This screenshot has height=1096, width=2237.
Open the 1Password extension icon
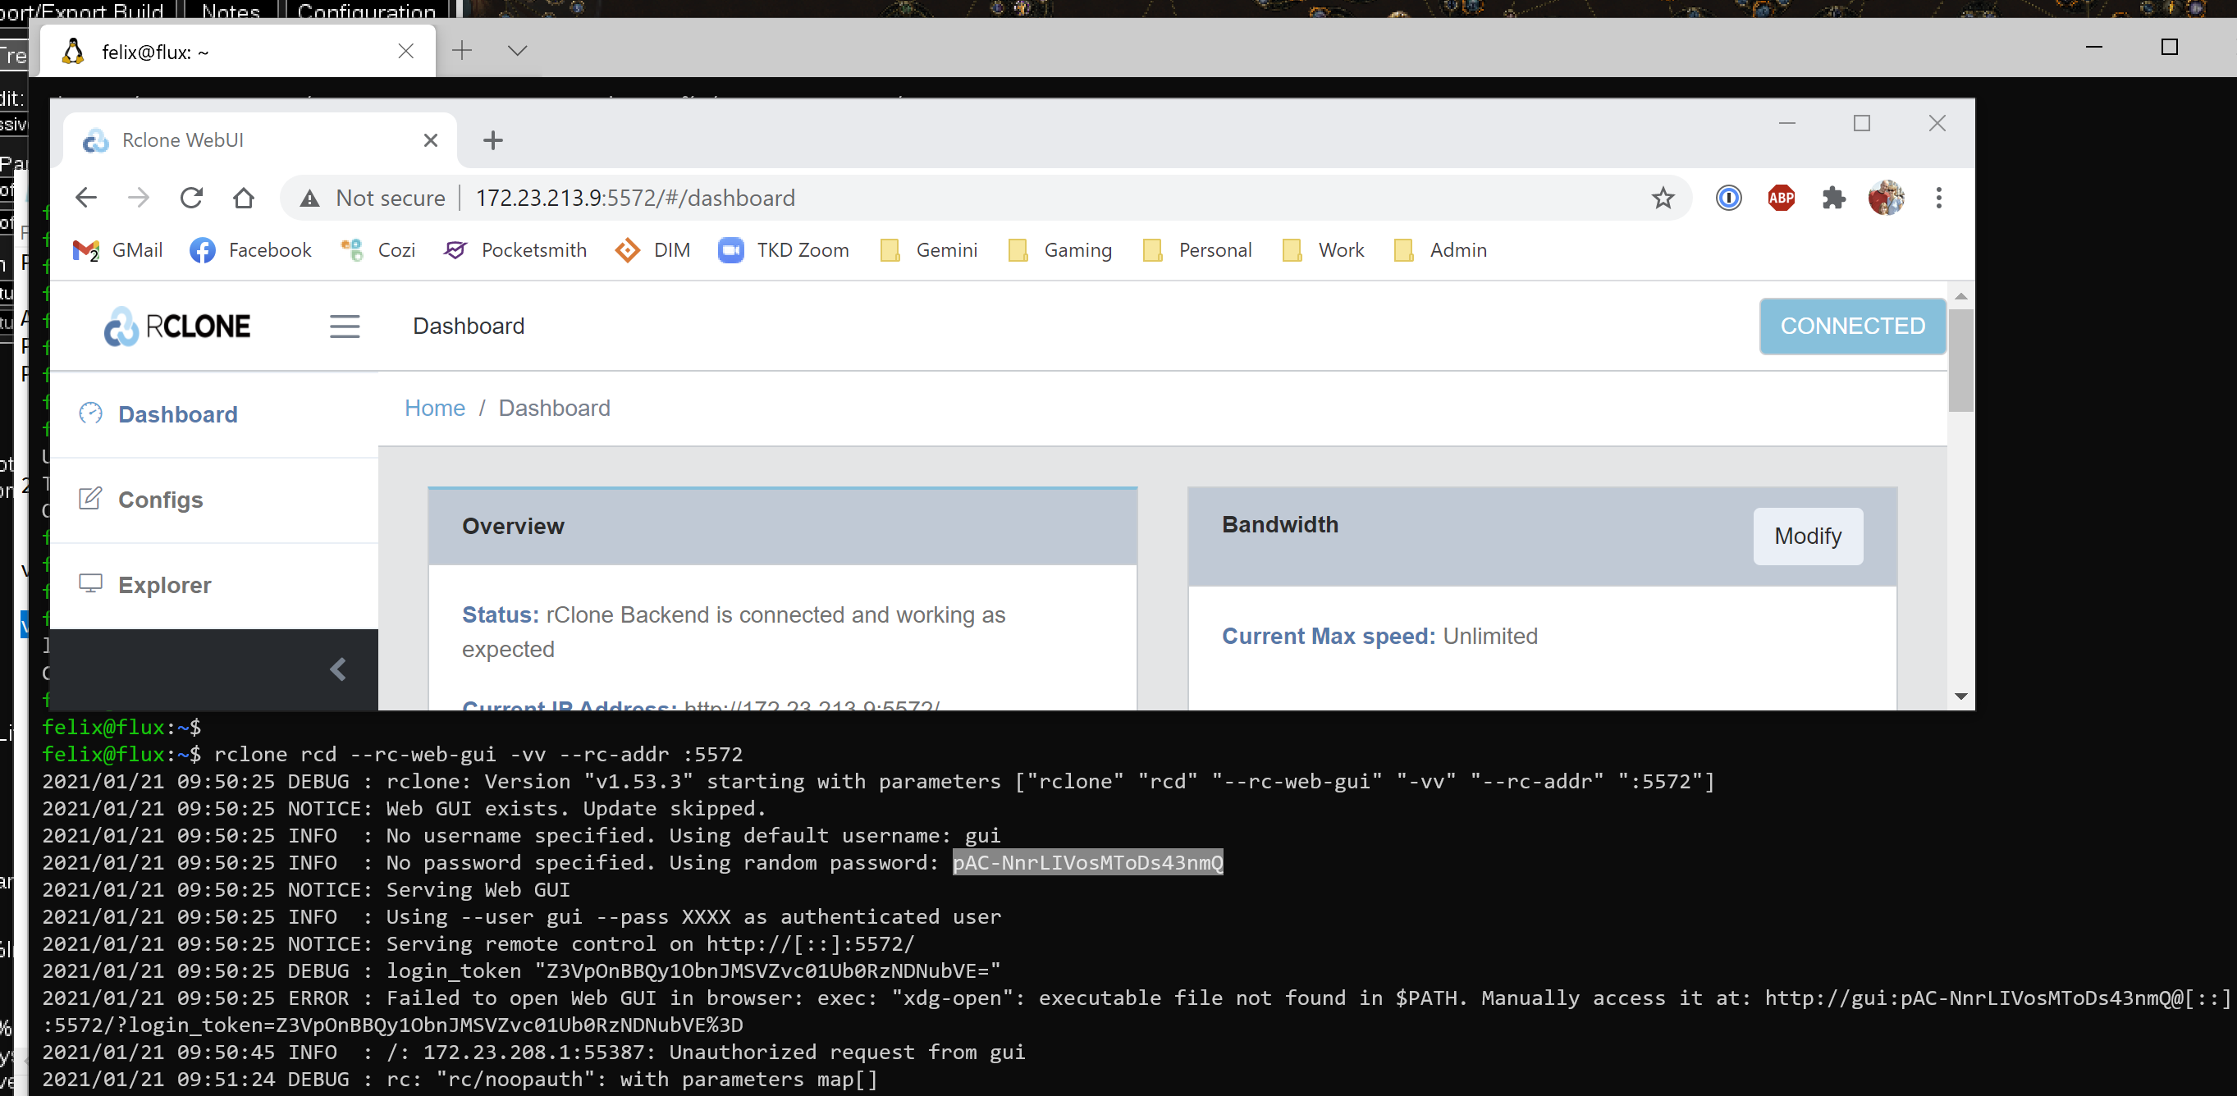(x=1728, y=198)
